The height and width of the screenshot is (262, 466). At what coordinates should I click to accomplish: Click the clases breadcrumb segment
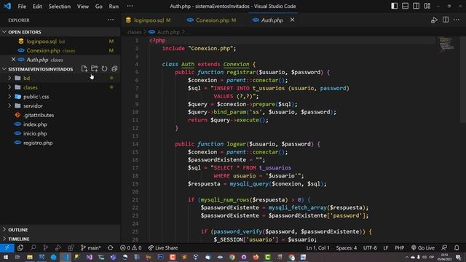[x=134, y=32]
